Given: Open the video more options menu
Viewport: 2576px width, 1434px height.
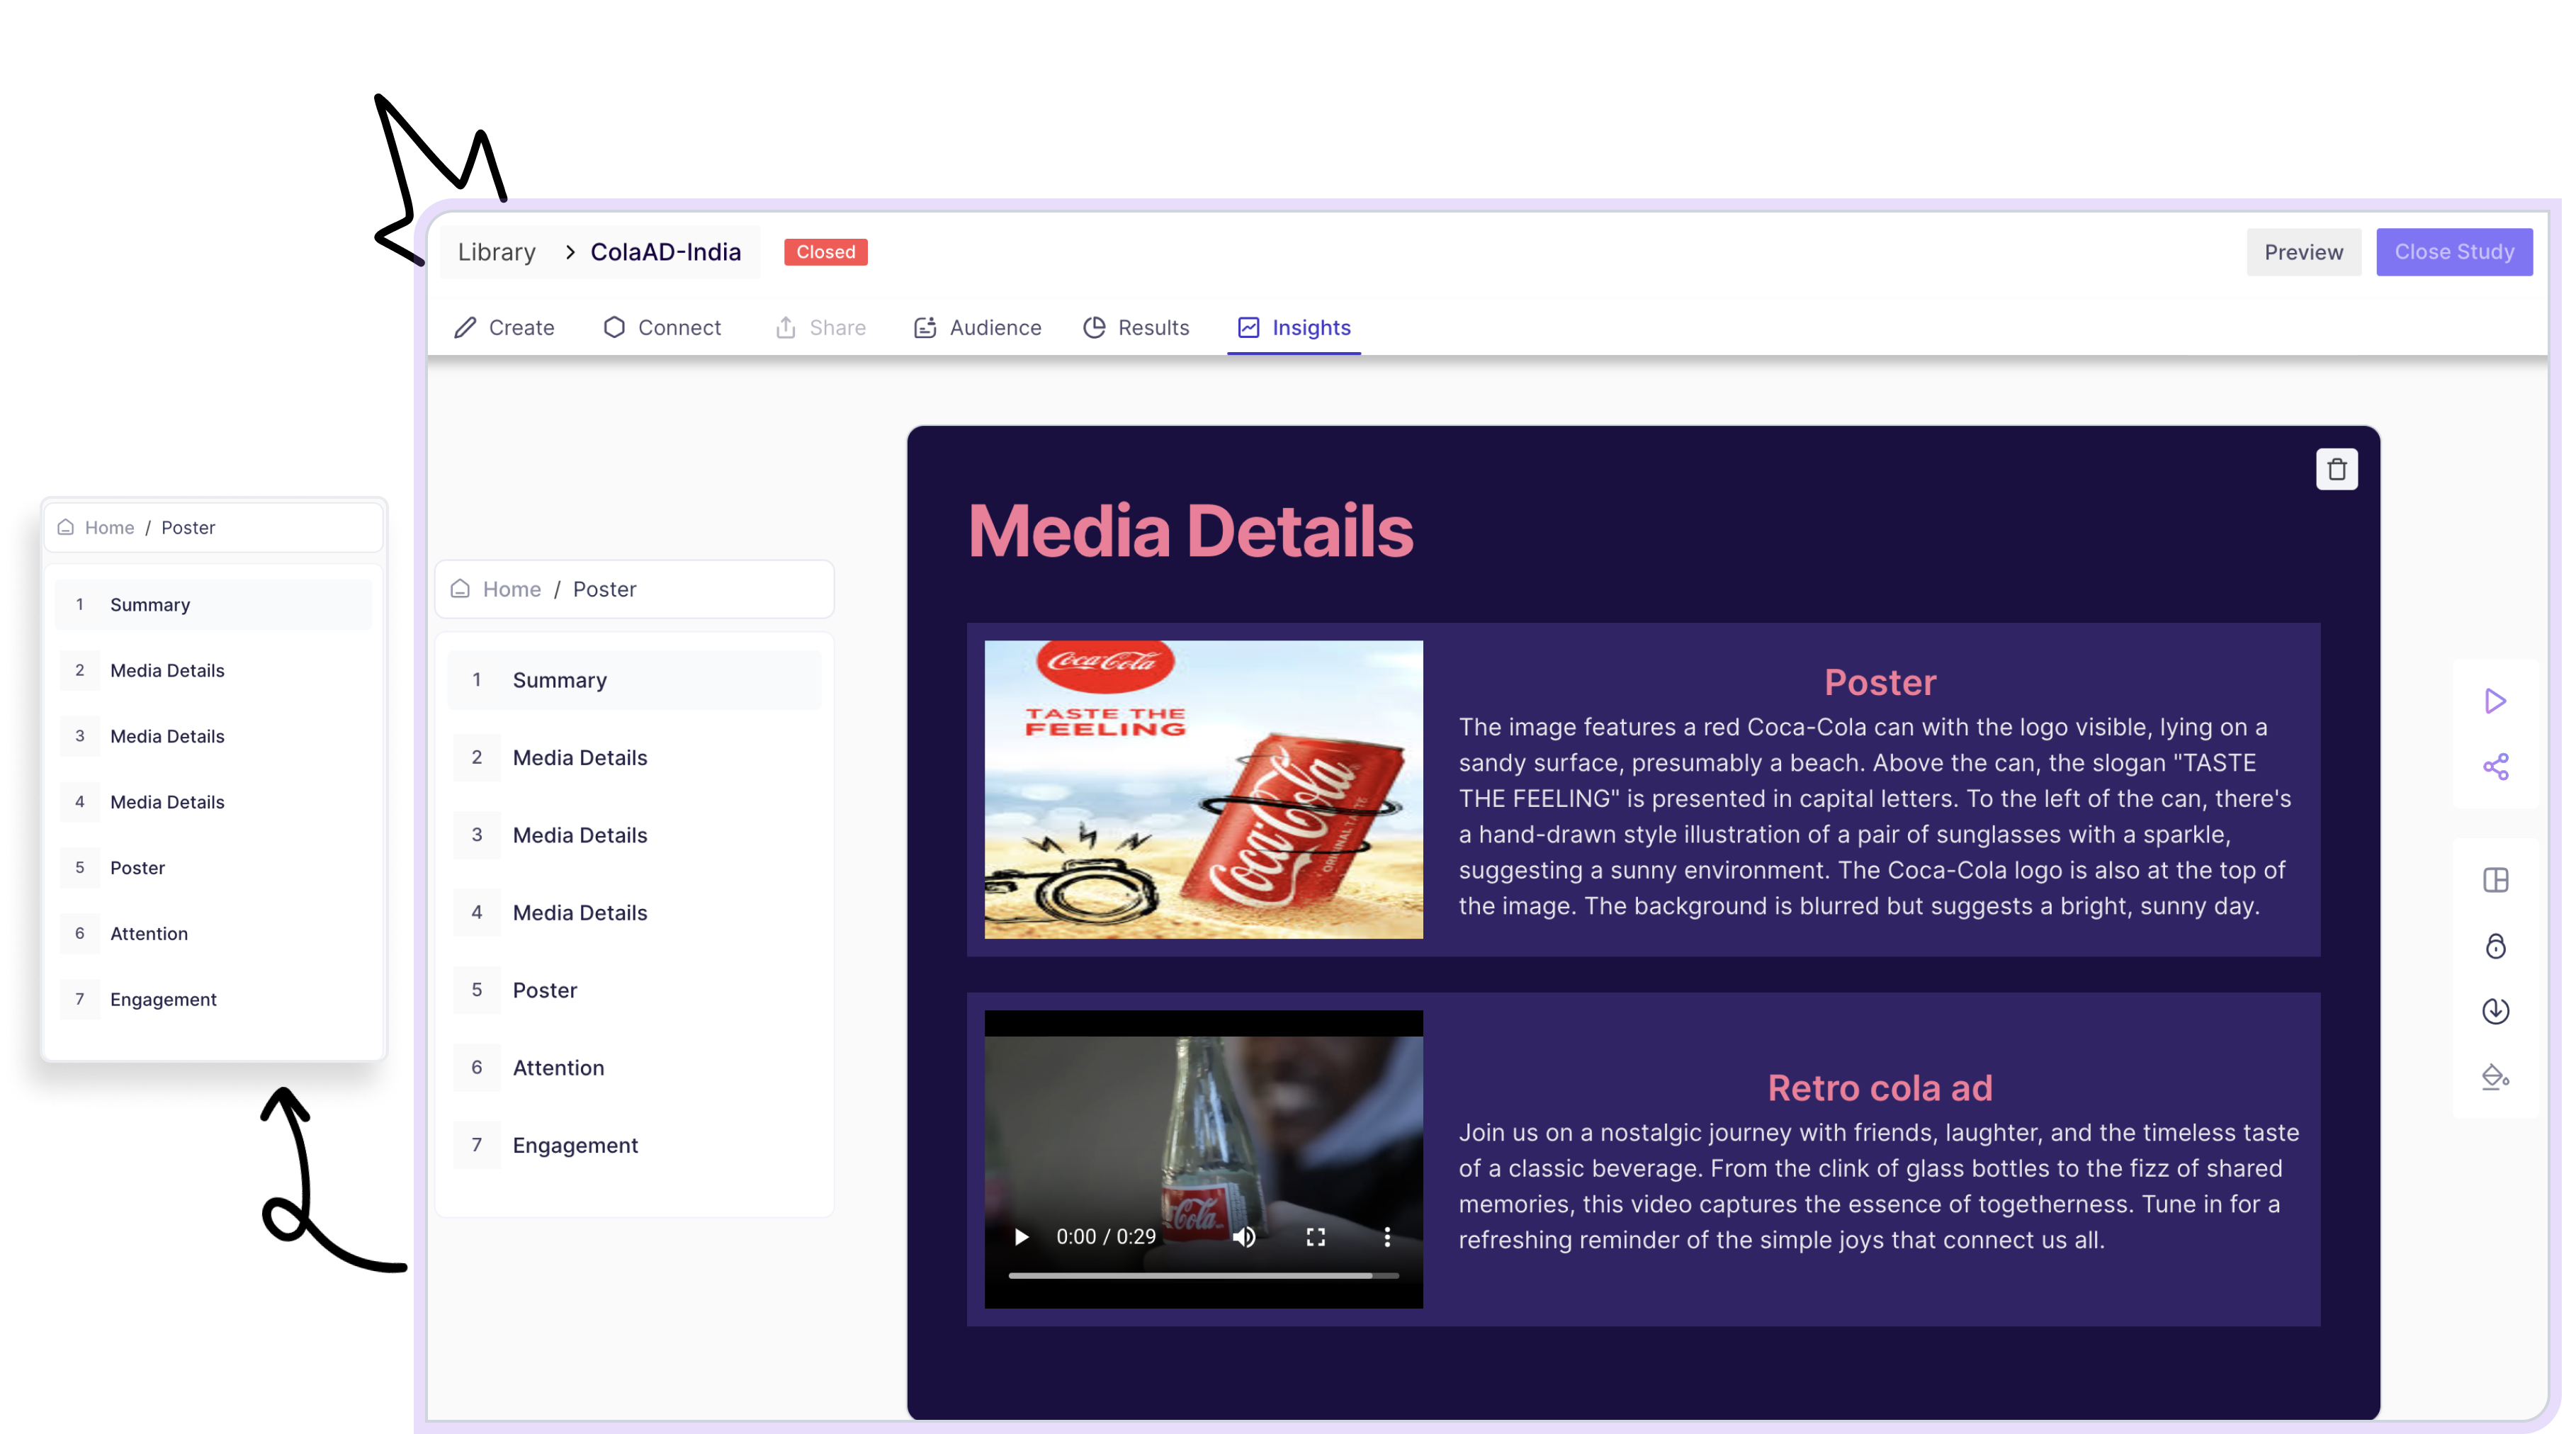Looking at the screenshot, I should (x=1386, y=1237).
